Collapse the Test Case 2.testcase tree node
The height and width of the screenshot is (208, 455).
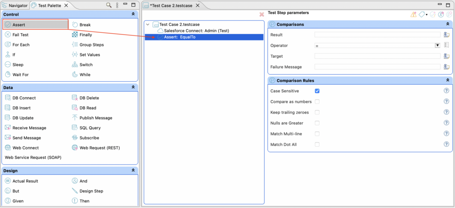(x=148, y=25)
